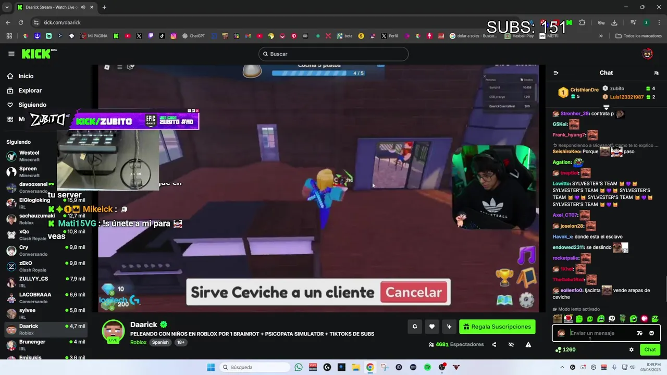Expand the pinned gifters leaderboard chevron
667x375 pixels.
[606, 107]
